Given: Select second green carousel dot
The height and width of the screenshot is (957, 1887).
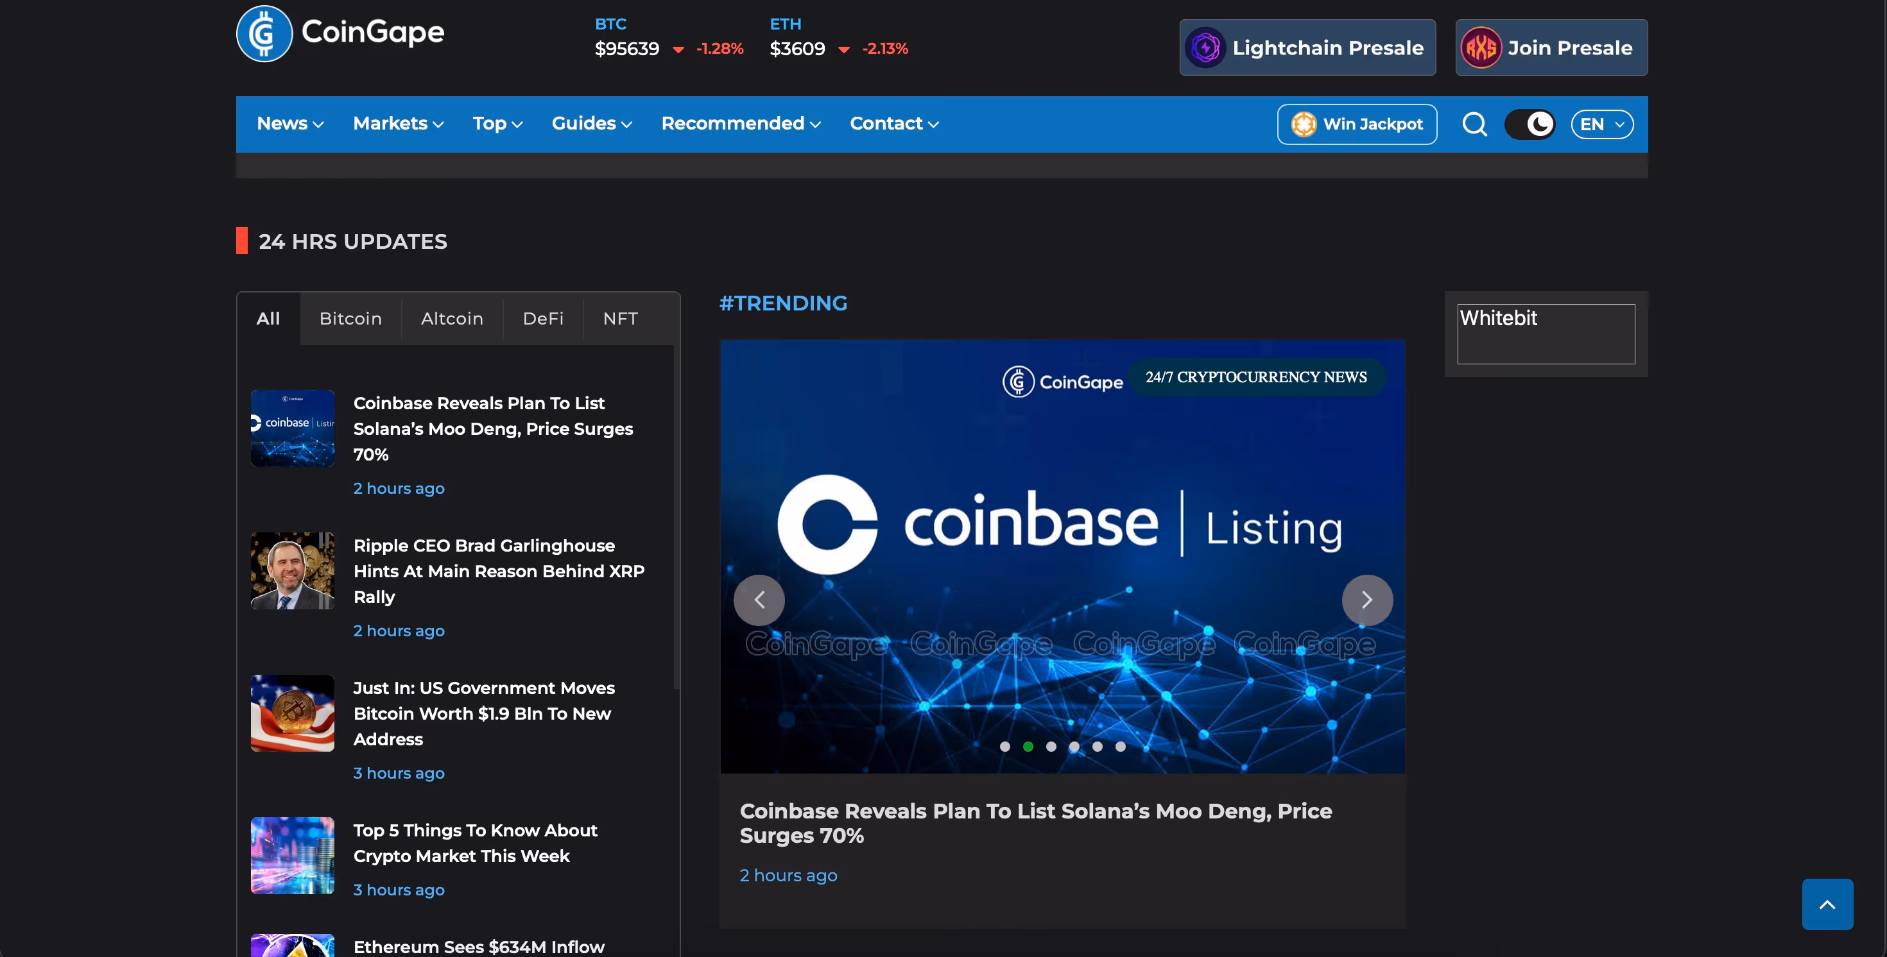Looking at the screenshot, I should 1028,747.
